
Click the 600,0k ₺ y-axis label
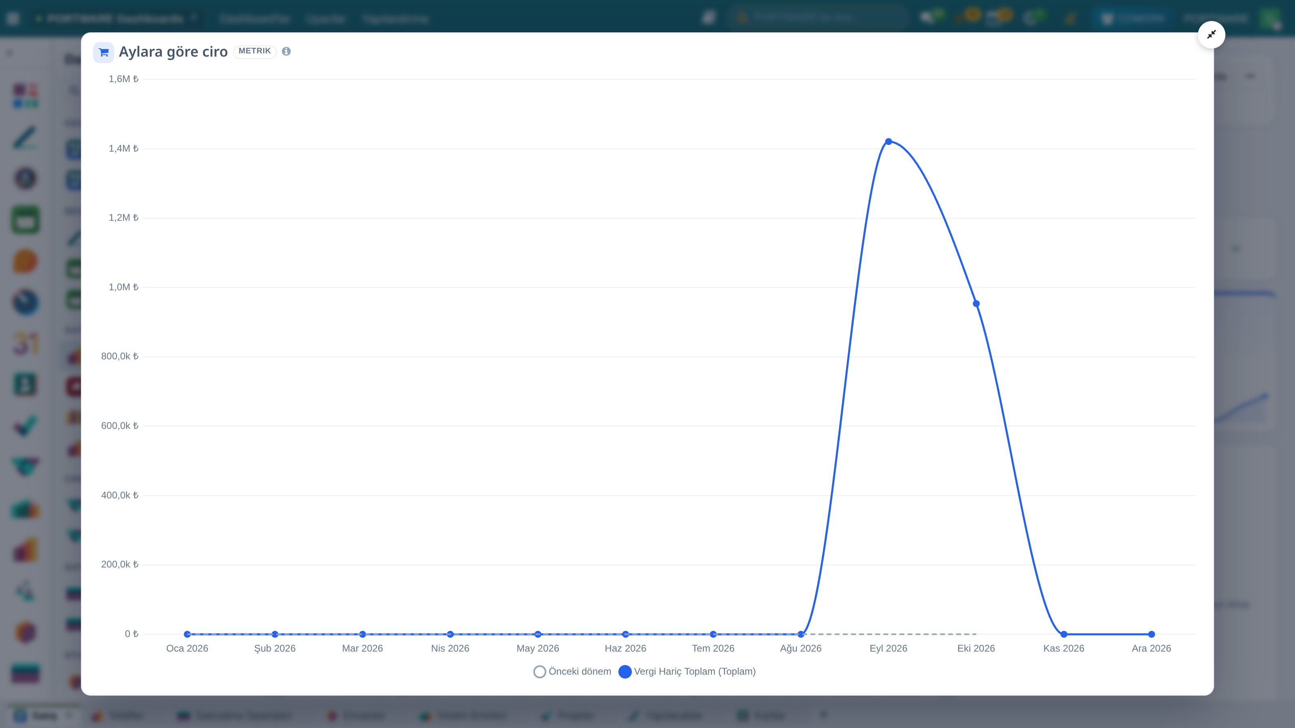pyautogui.click(x=120, y=425)
